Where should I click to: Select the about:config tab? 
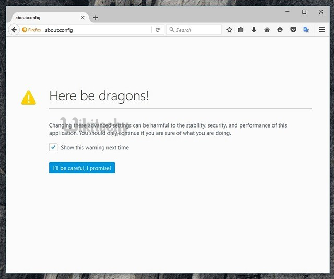point(42,17)
